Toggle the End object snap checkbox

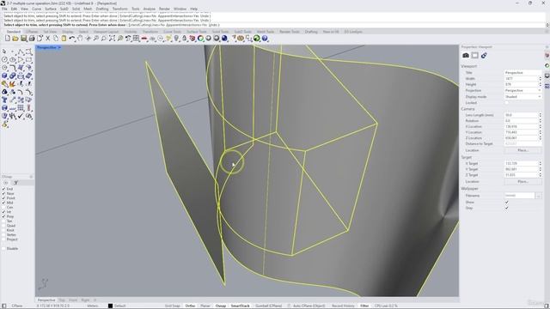pos(3,189)
